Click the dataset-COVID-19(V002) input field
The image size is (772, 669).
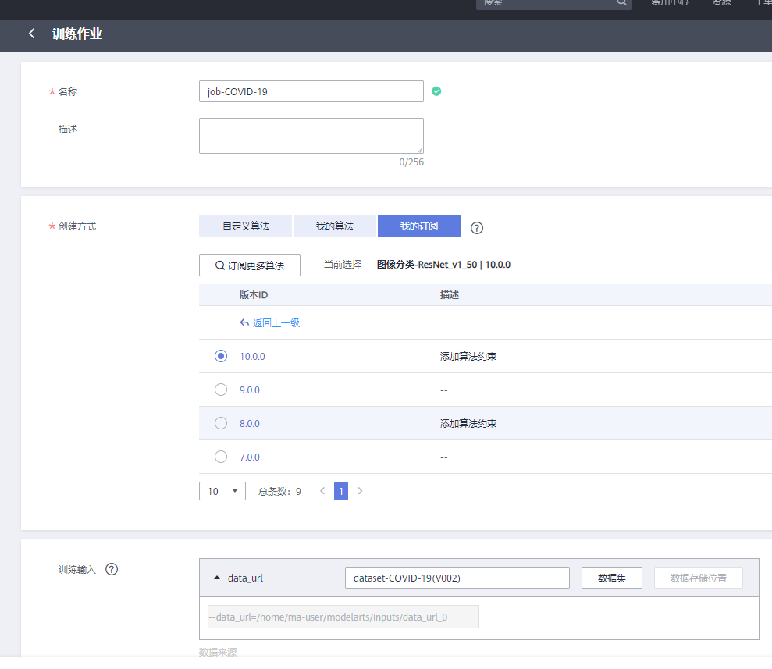click(457, 578)
